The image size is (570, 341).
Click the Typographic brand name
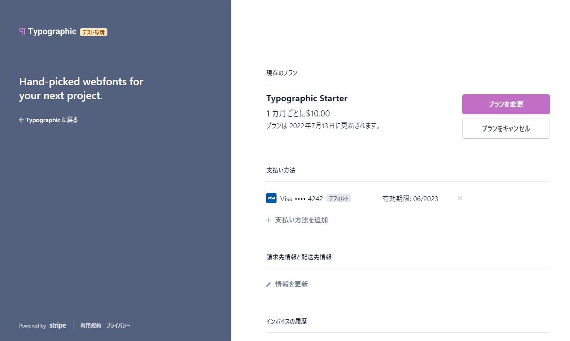click(52, 31)
